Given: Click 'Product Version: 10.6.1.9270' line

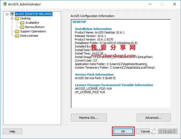Looking at the screenshot, I should (x=94, y=39).
